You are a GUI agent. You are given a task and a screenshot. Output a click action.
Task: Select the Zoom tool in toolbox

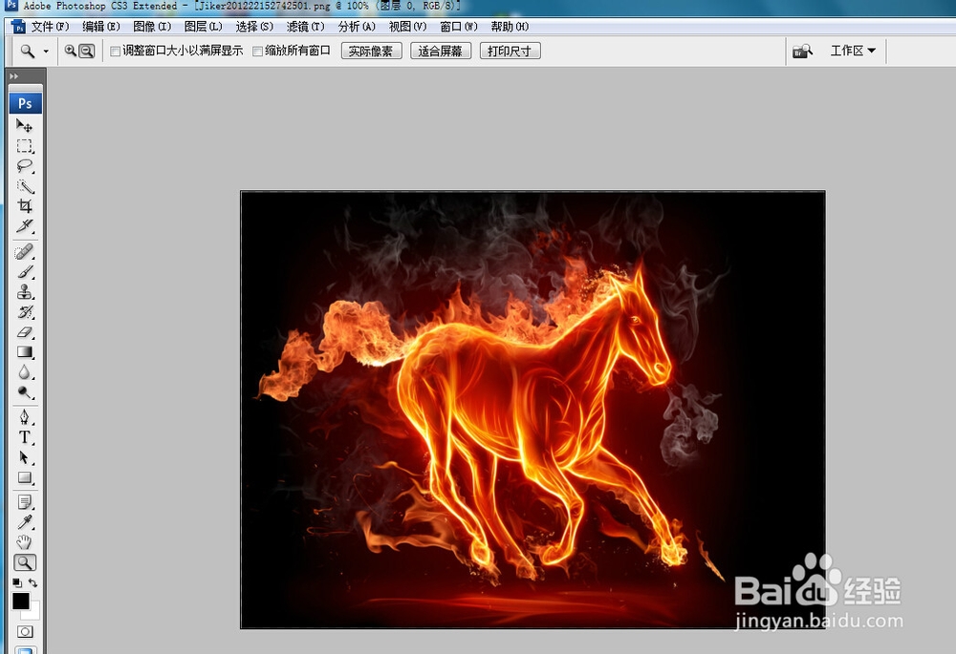coord(25,562)
